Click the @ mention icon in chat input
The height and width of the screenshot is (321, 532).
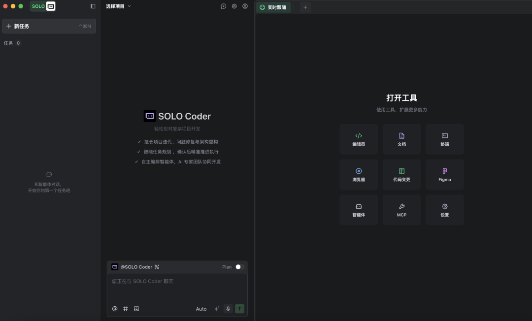point(115,309)
